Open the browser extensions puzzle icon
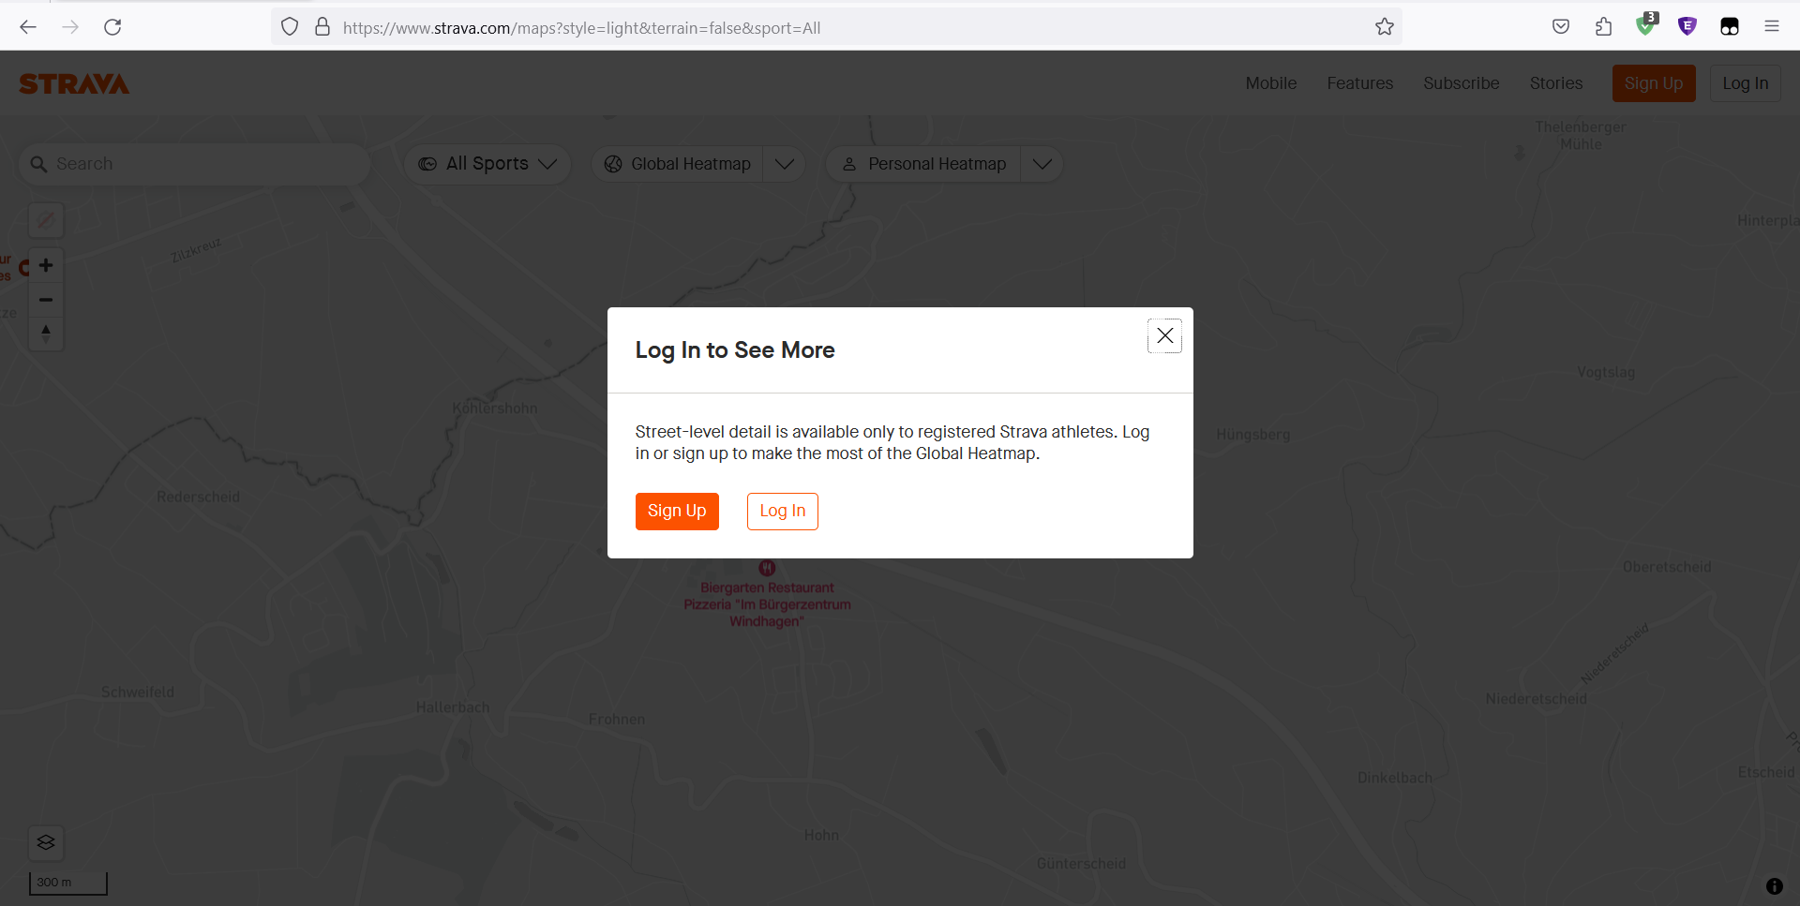The width and height of the screenshot is (1800, 906). (x=1603, y=27)
